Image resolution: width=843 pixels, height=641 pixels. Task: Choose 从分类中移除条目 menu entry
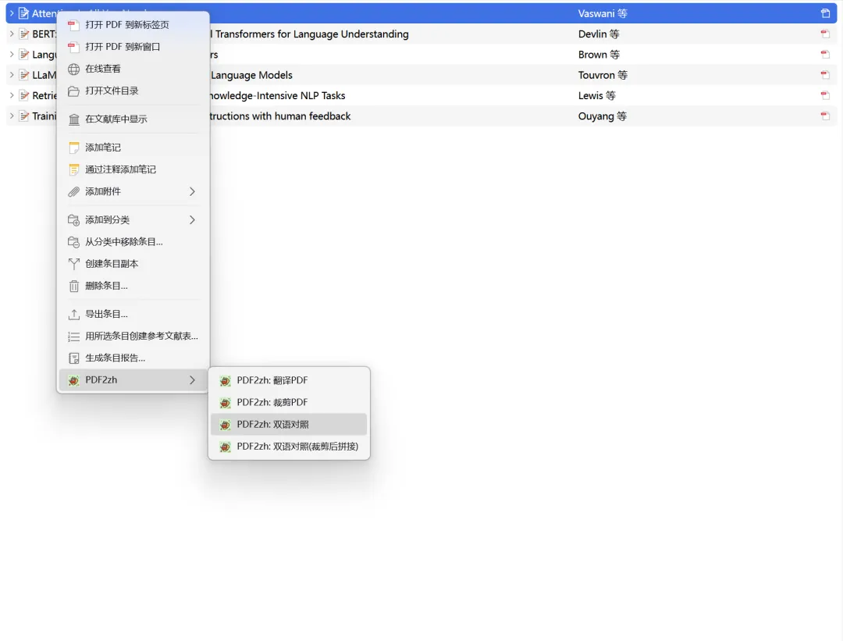[x=133, y=242]
